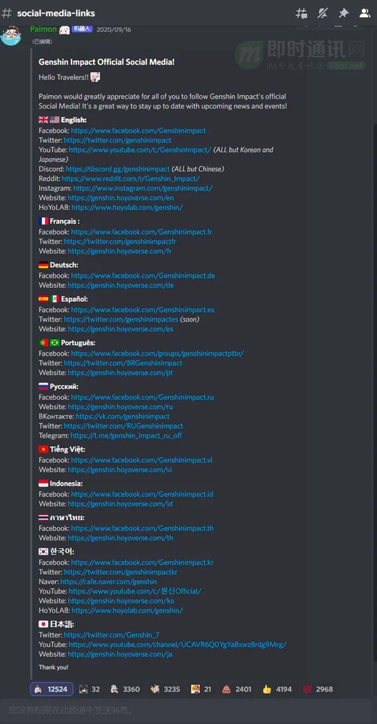Viewport: 377px width, 724px height.
Task: Toggle notification settings bell icon
Action: pyautogui.click(x=322, y=13)
